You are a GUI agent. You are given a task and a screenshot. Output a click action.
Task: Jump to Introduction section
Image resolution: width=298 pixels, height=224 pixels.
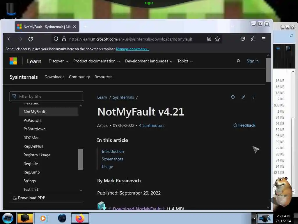point(113,151)
